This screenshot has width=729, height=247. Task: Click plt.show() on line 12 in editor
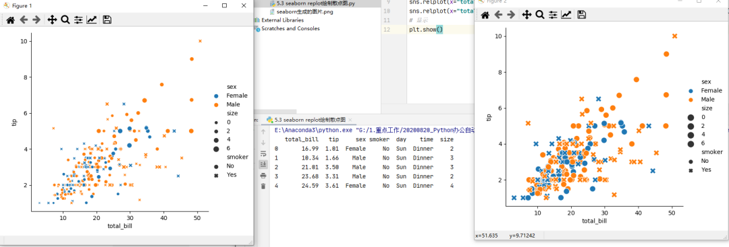tap(426, 30)
